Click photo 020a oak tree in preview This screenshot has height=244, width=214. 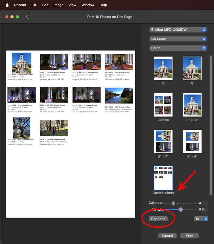click(x=21, y=128)
